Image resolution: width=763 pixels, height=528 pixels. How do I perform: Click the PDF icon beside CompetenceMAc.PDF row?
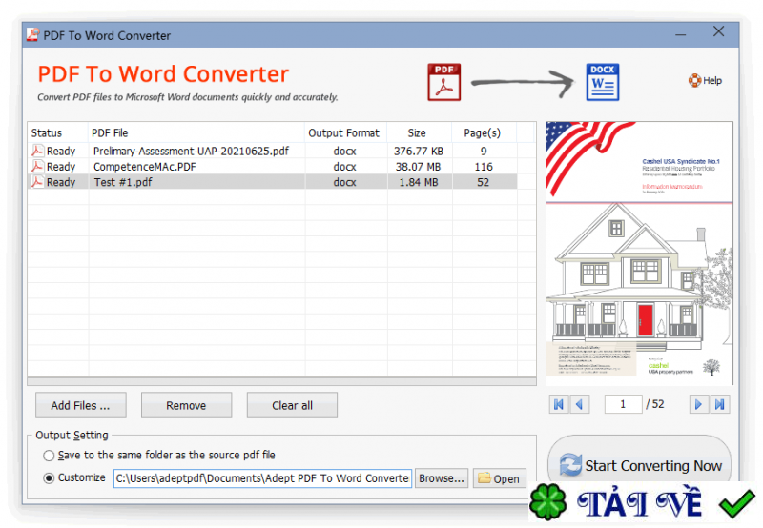tap(37, 166)
